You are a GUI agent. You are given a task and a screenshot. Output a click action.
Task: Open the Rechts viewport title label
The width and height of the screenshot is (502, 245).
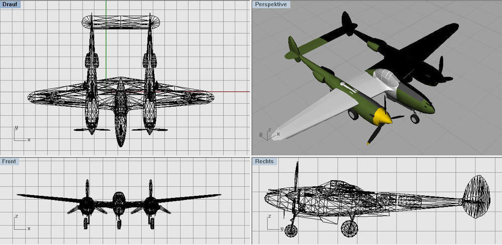click(265, 161)
